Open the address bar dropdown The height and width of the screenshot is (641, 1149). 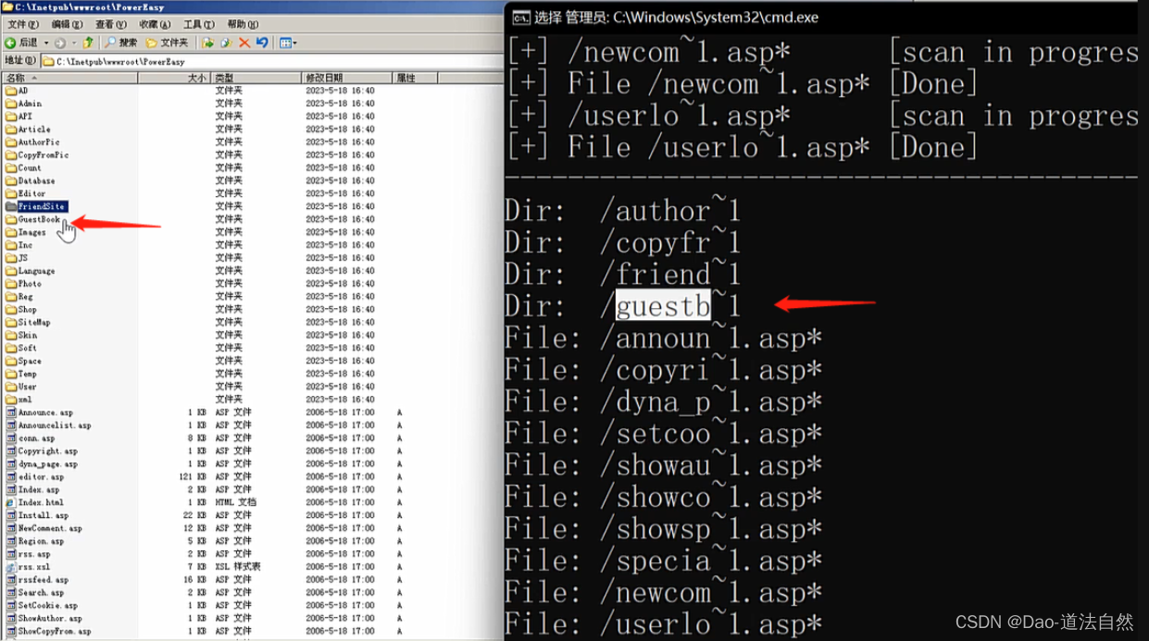point(497,61)
